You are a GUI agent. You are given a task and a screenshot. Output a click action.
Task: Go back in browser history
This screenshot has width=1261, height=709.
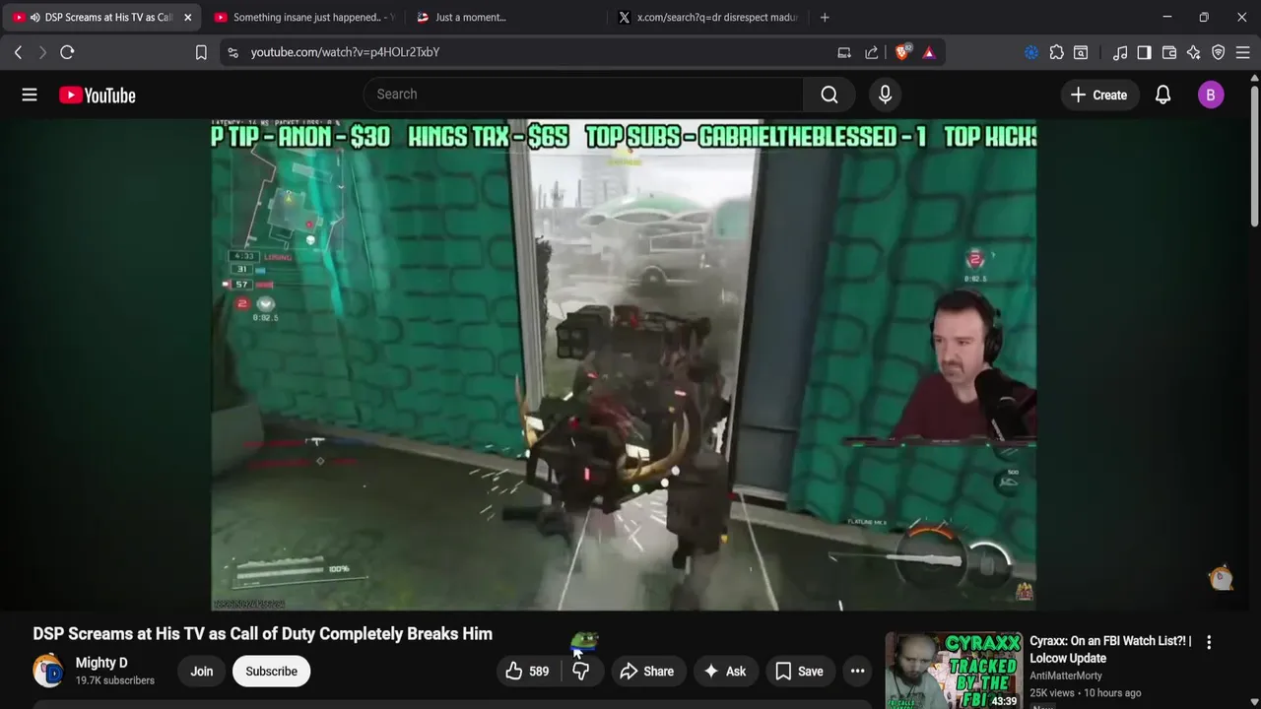18,52
